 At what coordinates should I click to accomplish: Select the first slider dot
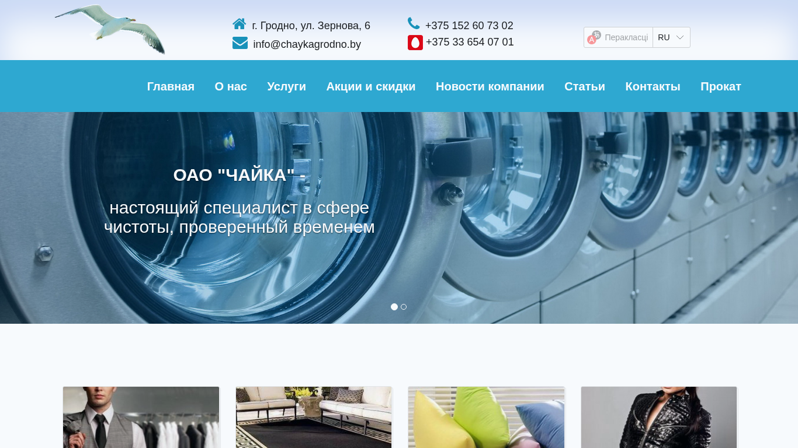(x=394, y=307)
